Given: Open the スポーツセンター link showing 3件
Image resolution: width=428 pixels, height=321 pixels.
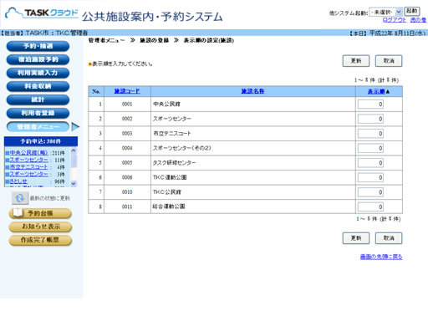Looking at the screenshot, I should (x=29, y=174).
